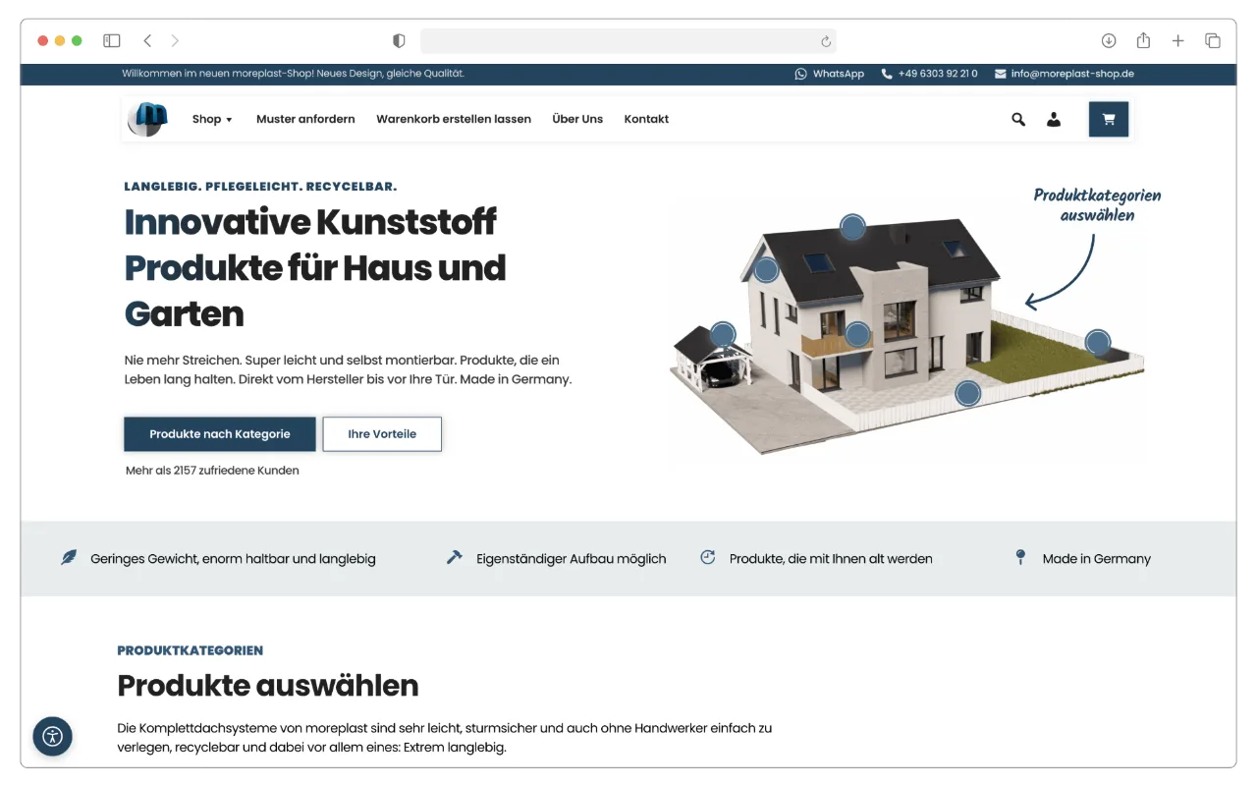This screenshot has width=1257, height=786.
Task: Click the browser back navigation arrow
Action: click(147, 40)
